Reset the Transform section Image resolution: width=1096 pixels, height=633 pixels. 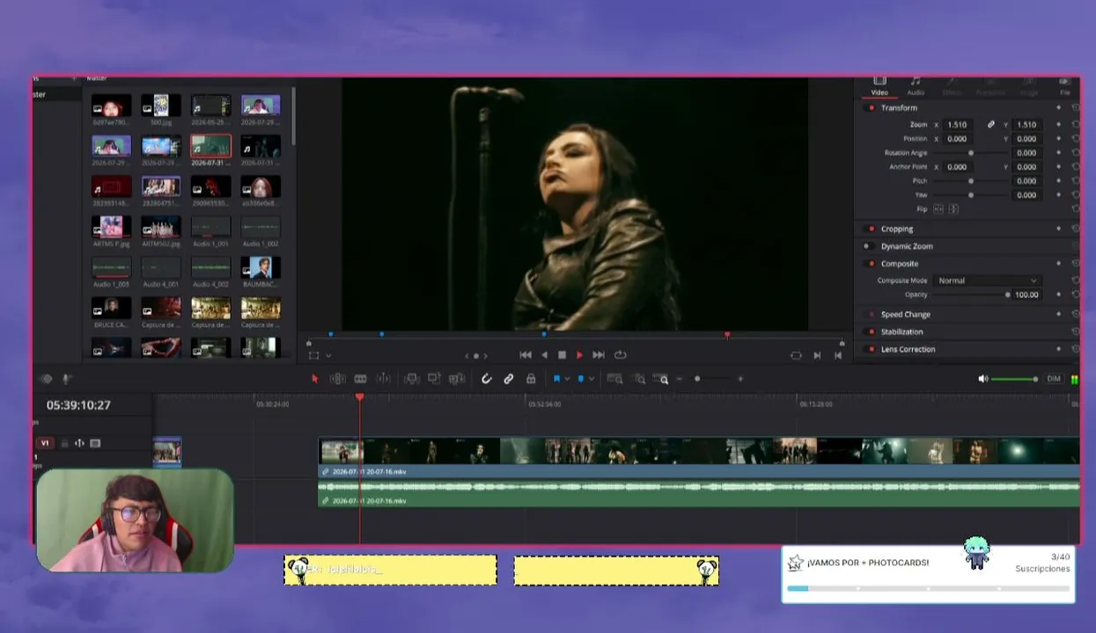1075,108
